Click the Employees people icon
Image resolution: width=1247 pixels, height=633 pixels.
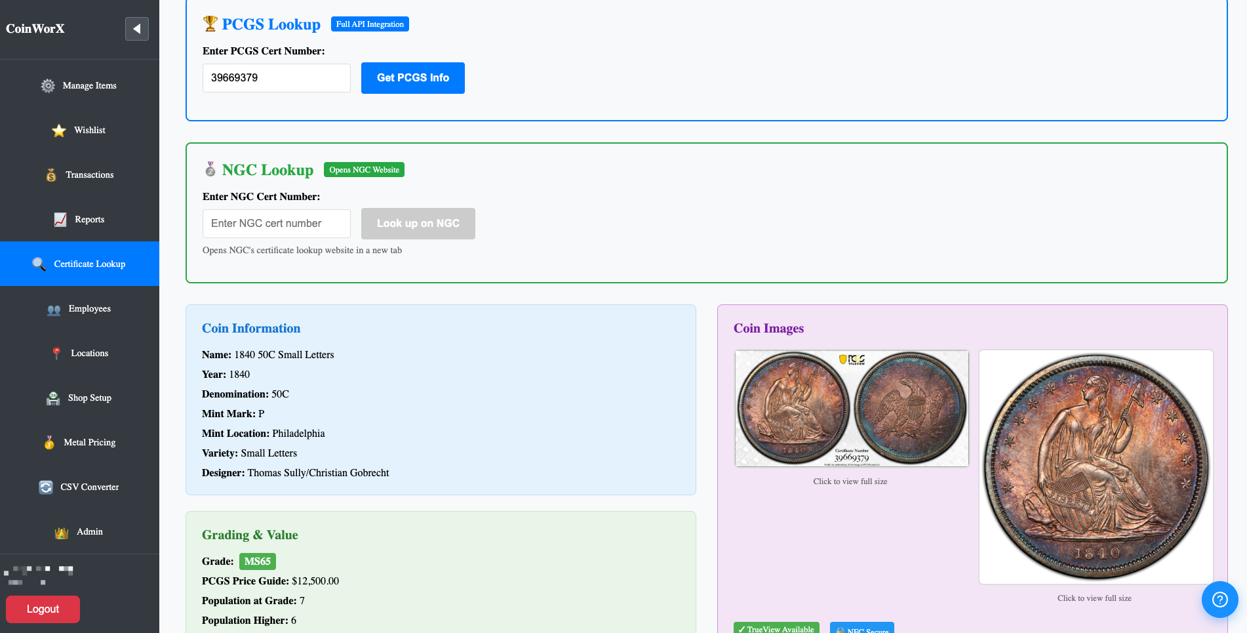coord(54,309)
